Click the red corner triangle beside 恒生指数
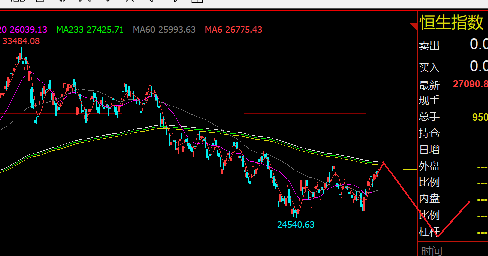The image size is (488, 256). (x=414, y=26)
